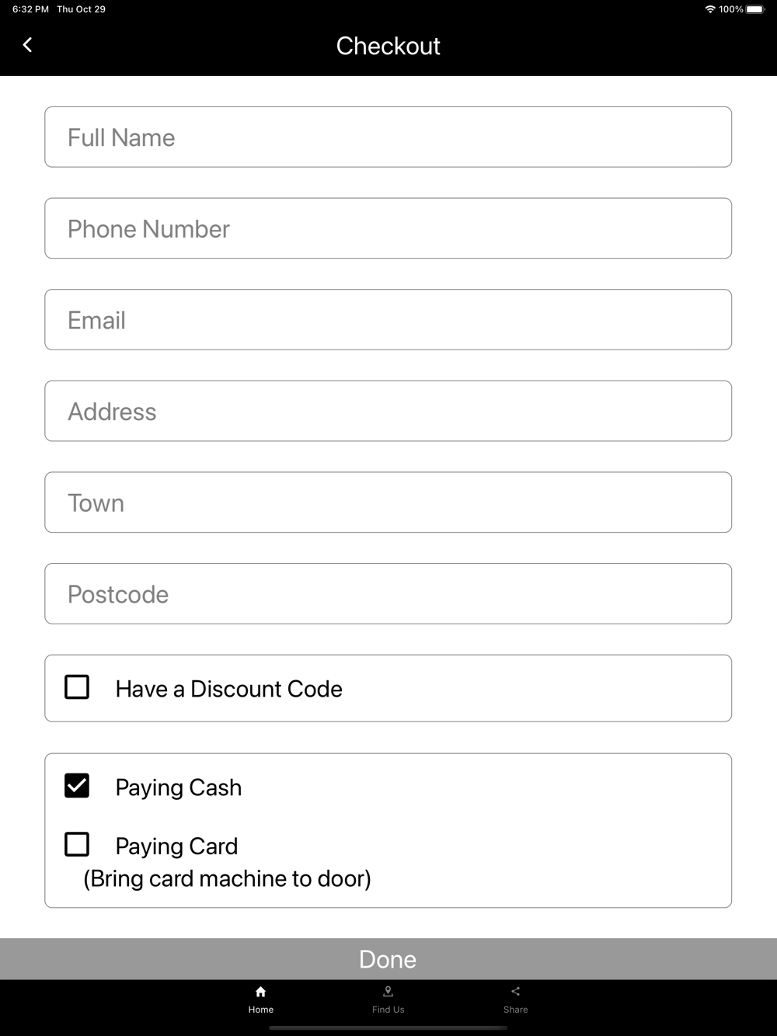Select the Address text box
Image resolution: width=777 pixels, height=1036 pixels.
coord(388,411)
